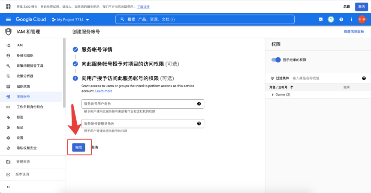Click the 完成 button

pos(78,147)
